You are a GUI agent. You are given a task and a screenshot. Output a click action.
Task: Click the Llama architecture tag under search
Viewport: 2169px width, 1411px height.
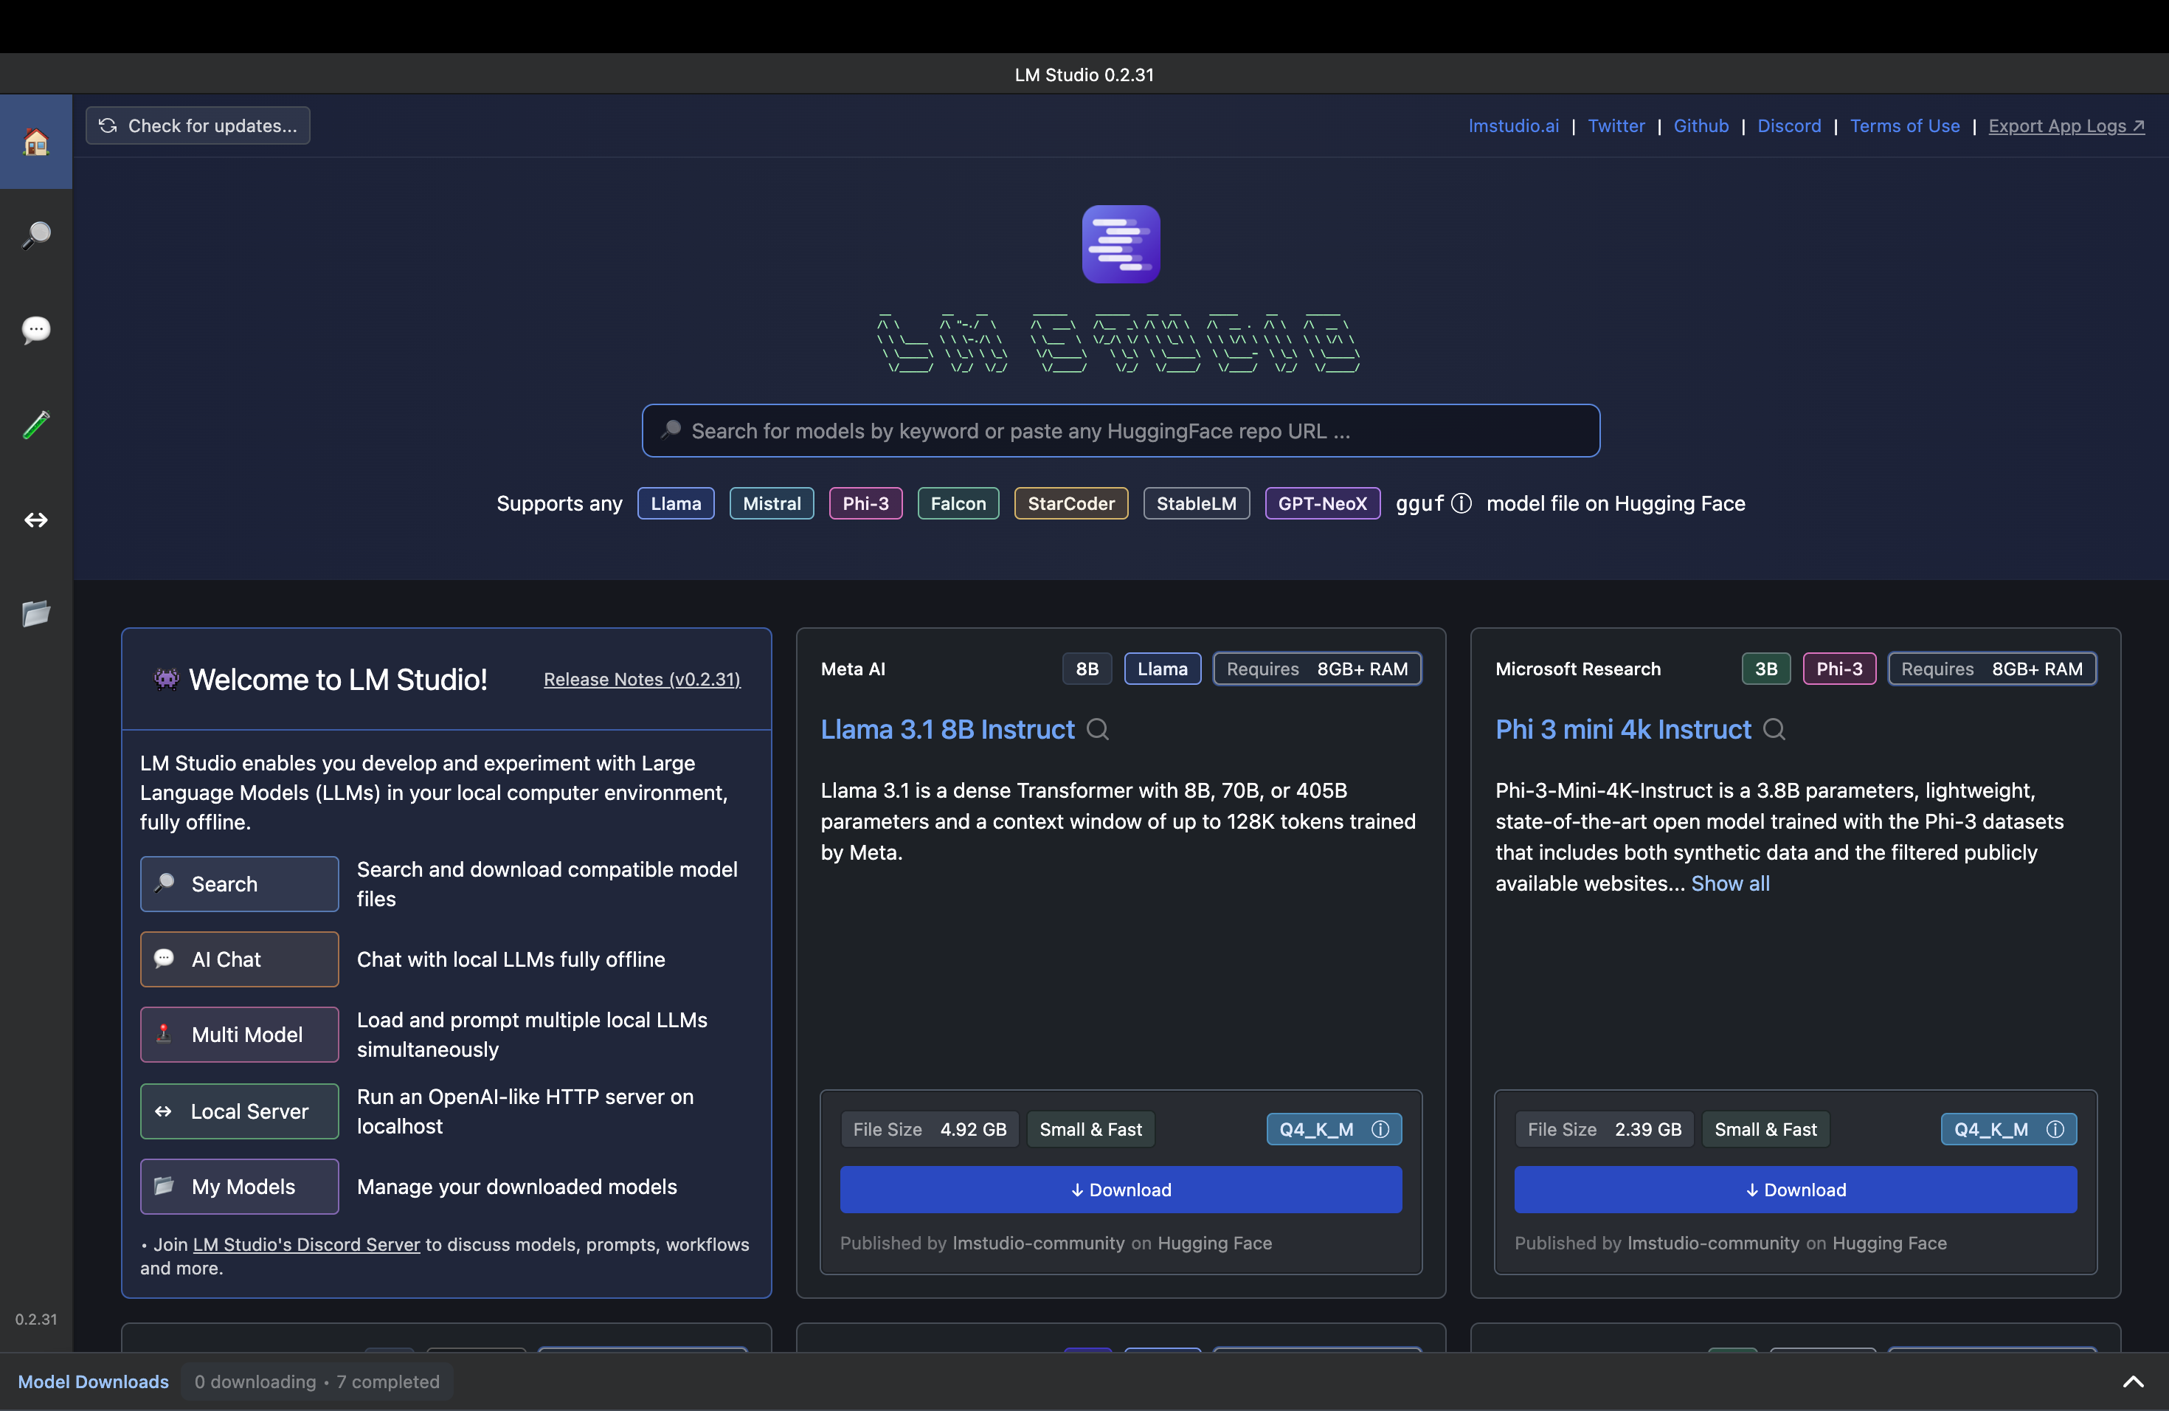677,503
